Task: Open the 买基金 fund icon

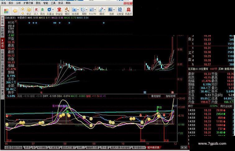Action: 49,10
